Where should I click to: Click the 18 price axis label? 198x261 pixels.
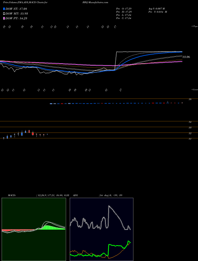pyautogui.click(x=190, y=100)
